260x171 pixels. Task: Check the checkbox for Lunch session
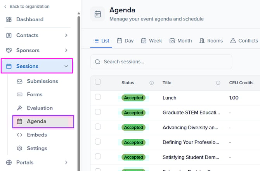[98, 97]
